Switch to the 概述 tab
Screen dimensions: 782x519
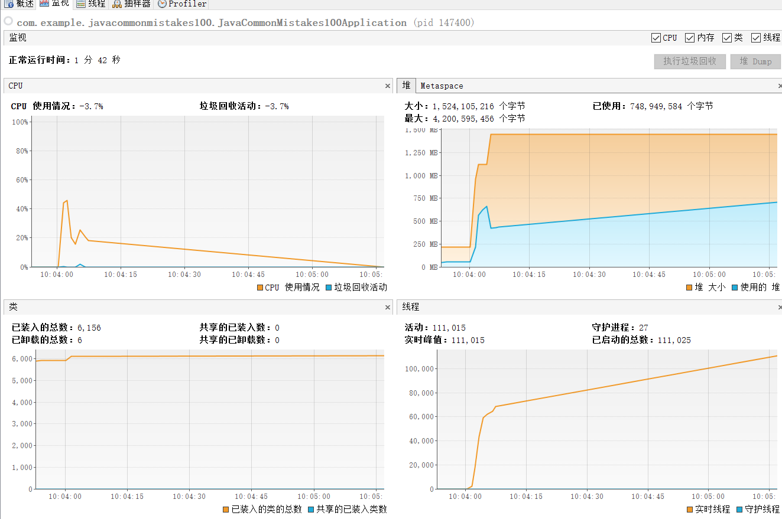pyautogui.click(x=18, y=4)
